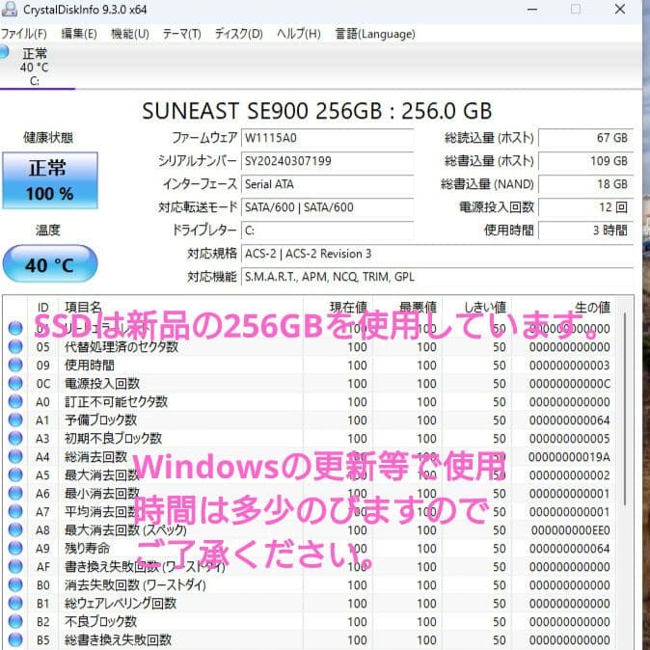Click the 正常 100 % health status button

point(50,180)
